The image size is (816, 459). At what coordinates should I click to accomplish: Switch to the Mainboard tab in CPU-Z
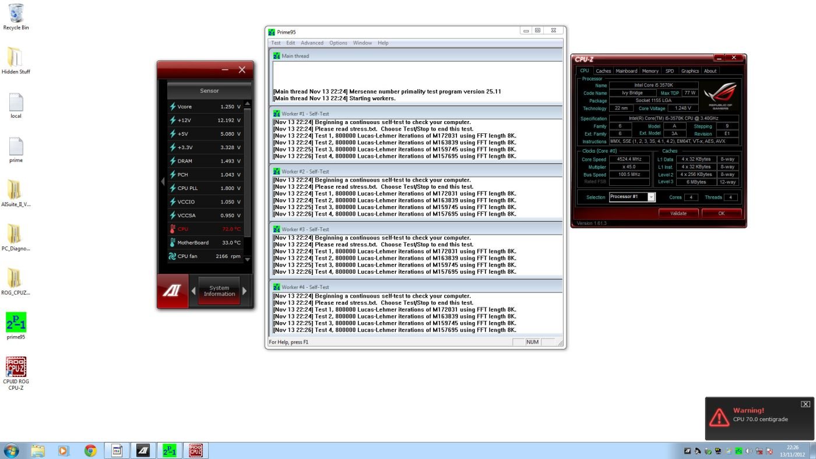click(x=627, y=71)
